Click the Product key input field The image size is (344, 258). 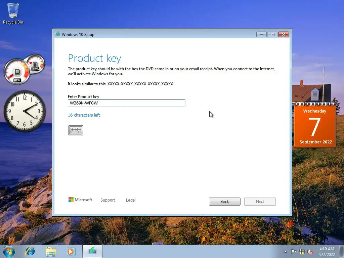(x=127, y=103)
